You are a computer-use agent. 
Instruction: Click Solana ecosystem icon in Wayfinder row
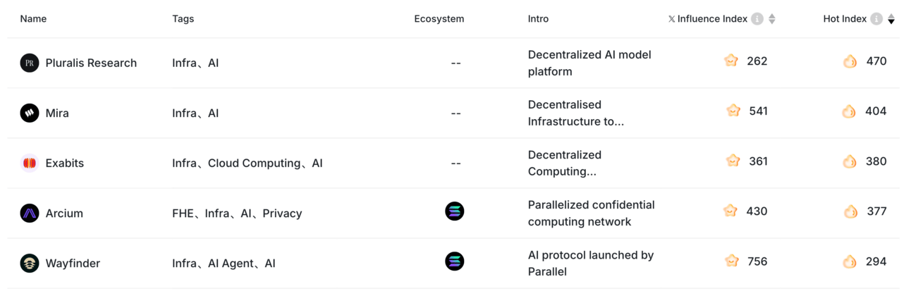point(455,261)
